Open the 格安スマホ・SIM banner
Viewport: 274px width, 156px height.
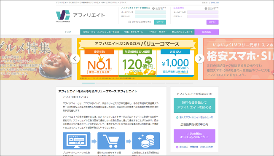tap(239, 59)
